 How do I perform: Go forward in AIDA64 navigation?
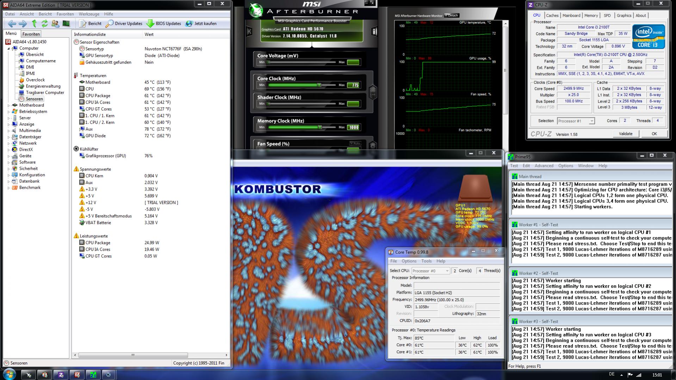click(23, 24)
